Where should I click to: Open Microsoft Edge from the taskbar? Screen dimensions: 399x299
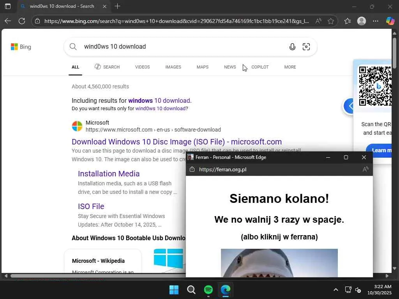[226, 290]
